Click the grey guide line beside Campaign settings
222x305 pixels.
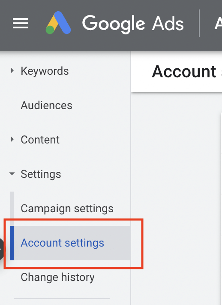[x=12, y=209]
